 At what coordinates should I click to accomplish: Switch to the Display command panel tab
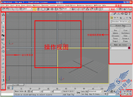pyautogui.click(x=126, y=14)
